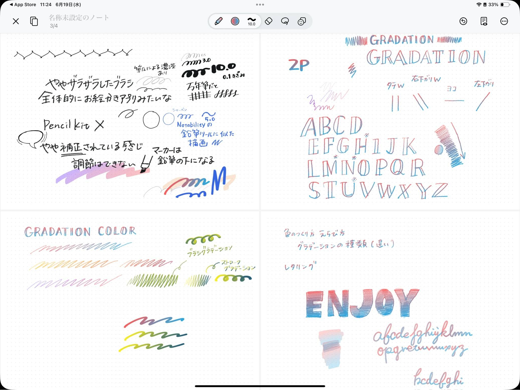Screen dimensions: 520x390
Task: Select the lasso selection tool
Action: pyautogui.click(x=285, y=21)
